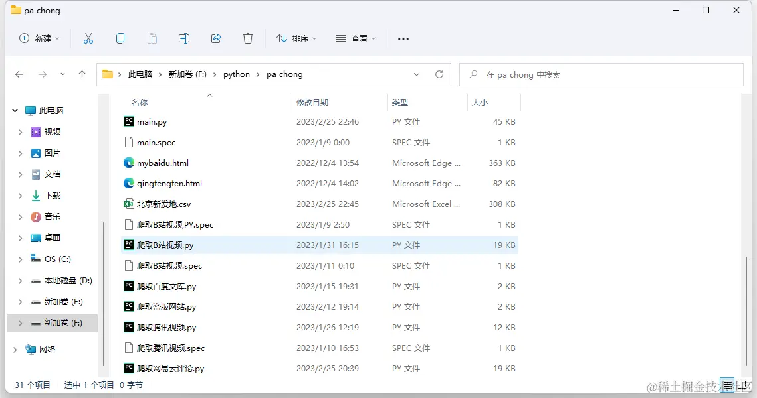Click the Excel icon of 北京新发地.csv
The width and height of the screenshot is (757, 398).
pyautogui.click(x=128, y=204)
